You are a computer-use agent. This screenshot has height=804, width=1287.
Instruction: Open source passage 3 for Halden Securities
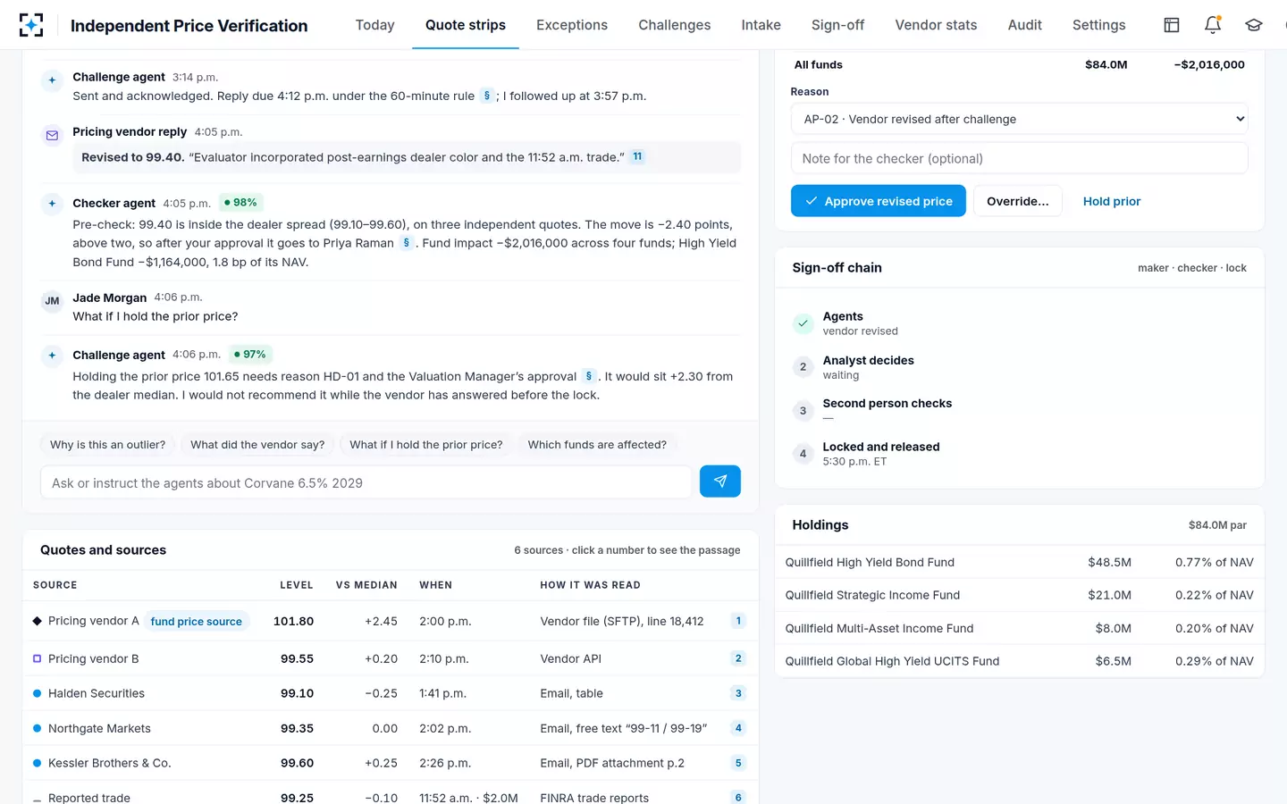(738, 693)
